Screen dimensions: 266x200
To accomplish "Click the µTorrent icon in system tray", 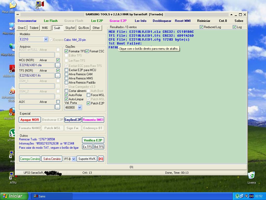I will tap(237, 196).
